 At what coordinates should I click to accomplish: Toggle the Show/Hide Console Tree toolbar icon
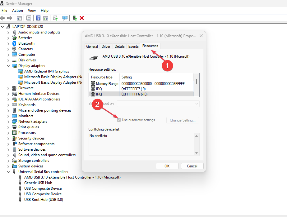pos(19,18)
